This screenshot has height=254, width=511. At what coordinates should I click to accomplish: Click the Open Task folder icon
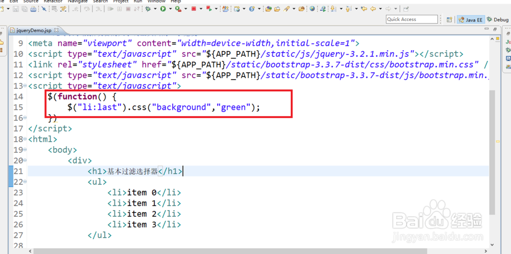point(277,9)
